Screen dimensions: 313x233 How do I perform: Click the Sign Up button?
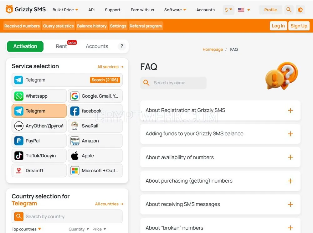299,26
